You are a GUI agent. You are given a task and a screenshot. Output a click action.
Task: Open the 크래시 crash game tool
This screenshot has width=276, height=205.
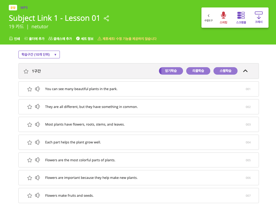click(x=259, y=17)
